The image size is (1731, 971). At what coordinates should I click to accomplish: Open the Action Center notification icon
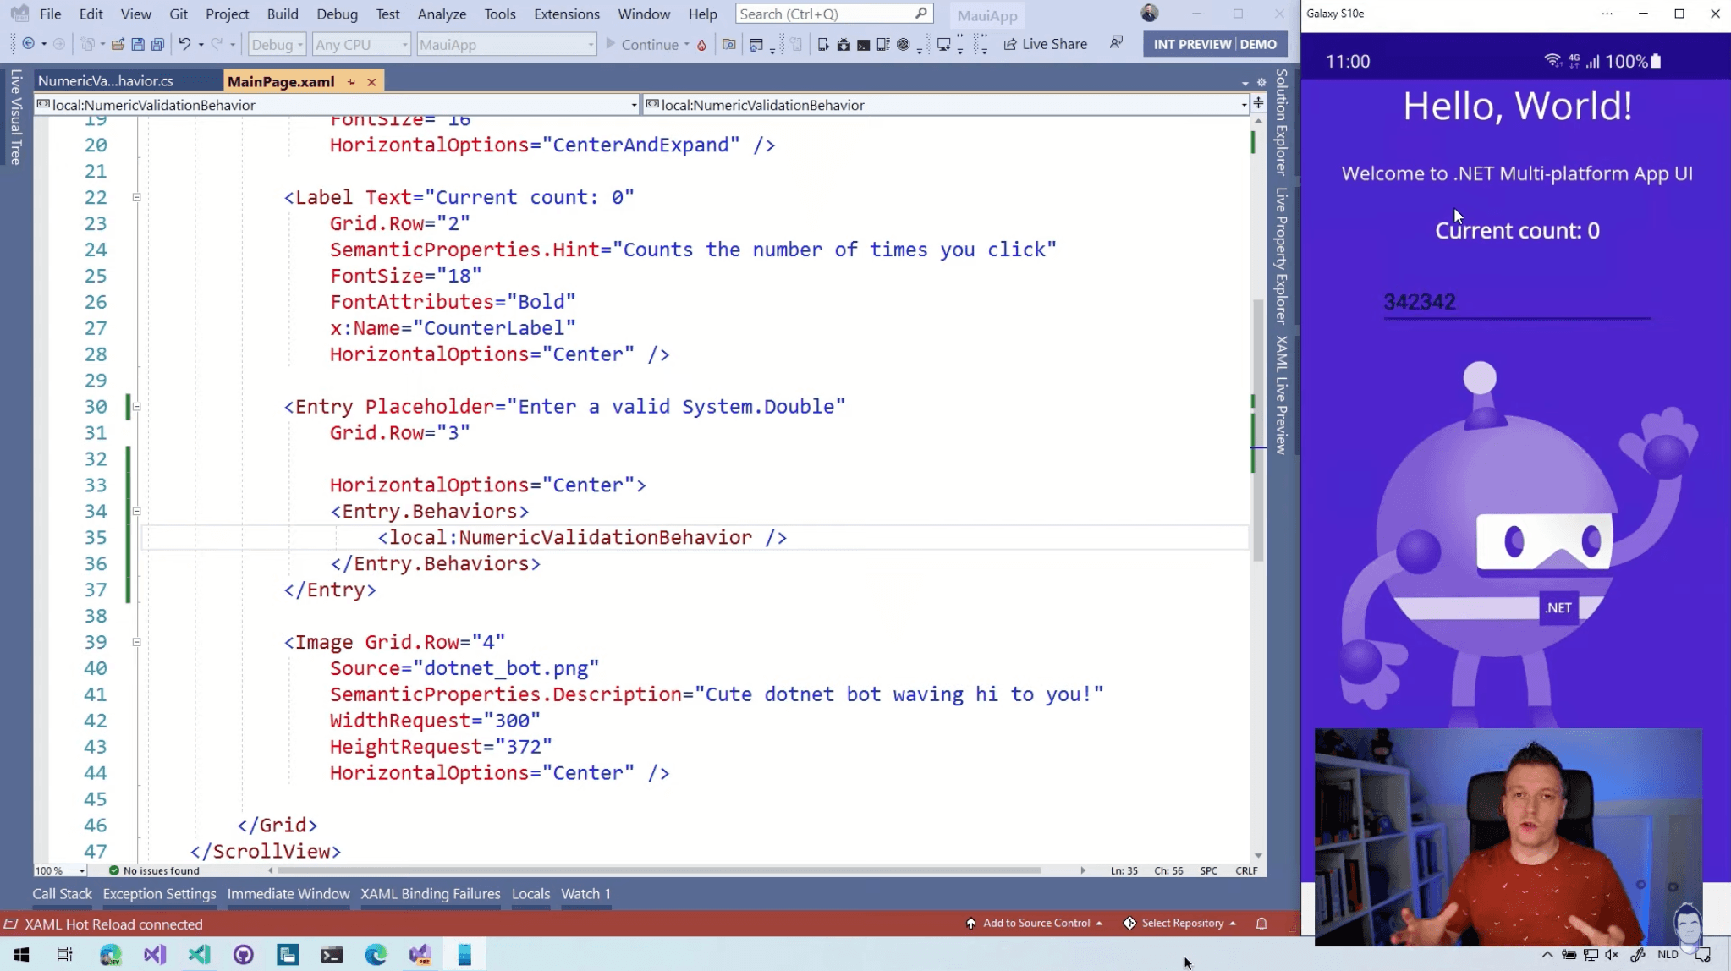(x=1703, y=955)
